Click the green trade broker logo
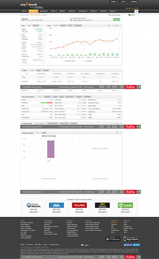Viewport: 159px width, 259px height. 125,205
